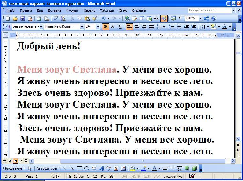Viewport: 243px width, 181px height.
Task: Activate the Format Painter brush
Action: pyautogui.click(x=94, y=18)
